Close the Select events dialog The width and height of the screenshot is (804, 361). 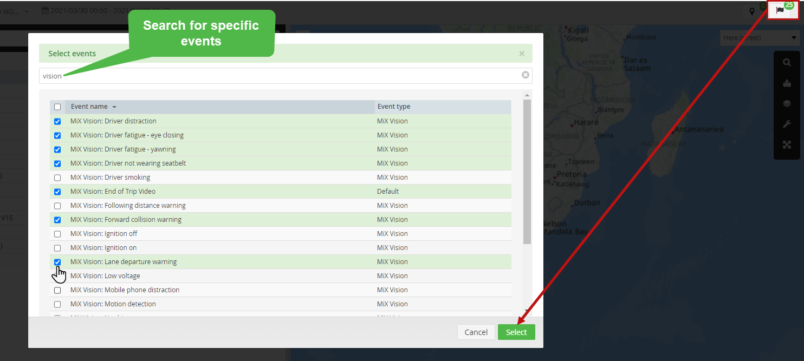522,54
